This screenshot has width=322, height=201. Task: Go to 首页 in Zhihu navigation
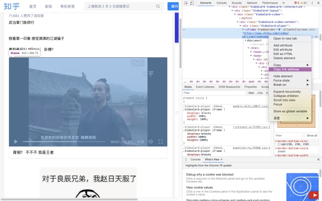coord(33,7)
